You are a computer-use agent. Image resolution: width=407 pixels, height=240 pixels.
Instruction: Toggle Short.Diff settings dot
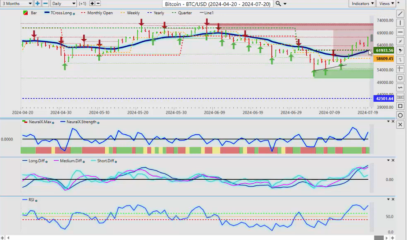pyautogui.click(x=116, y=161)
